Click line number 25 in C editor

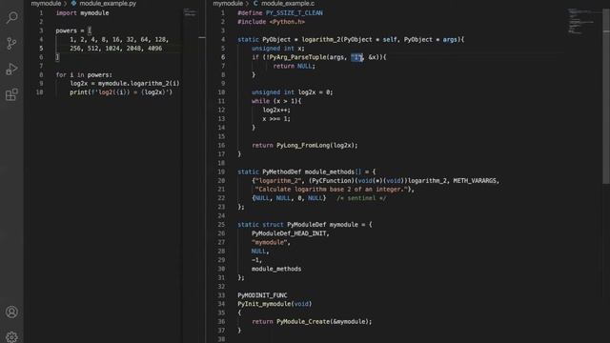221,225
